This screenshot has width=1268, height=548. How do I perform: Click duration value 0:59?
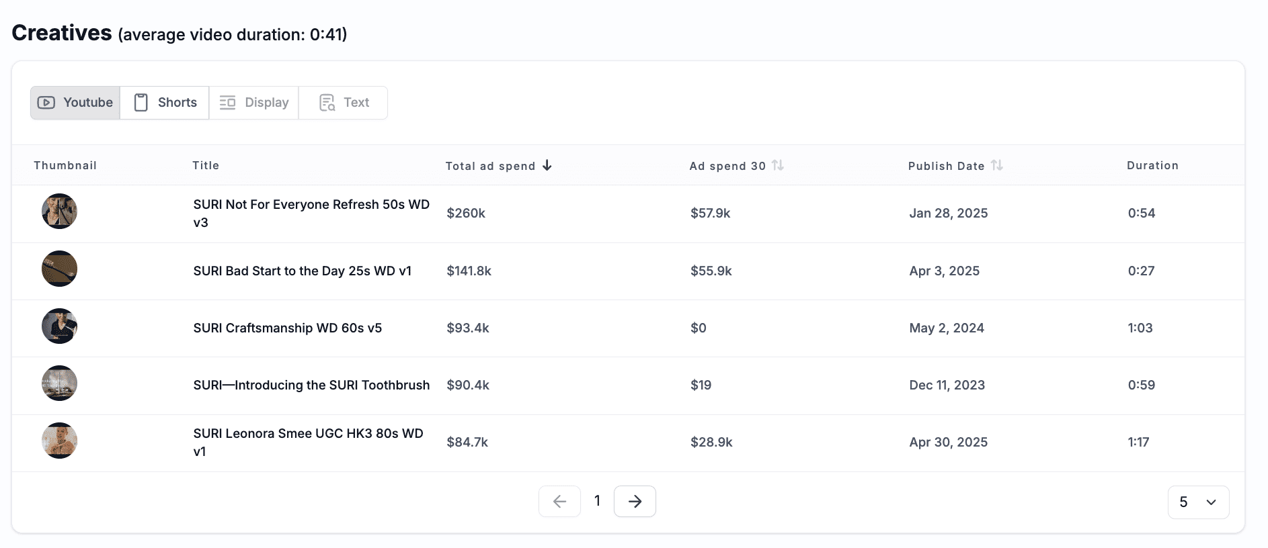(x=1142, y=385)
